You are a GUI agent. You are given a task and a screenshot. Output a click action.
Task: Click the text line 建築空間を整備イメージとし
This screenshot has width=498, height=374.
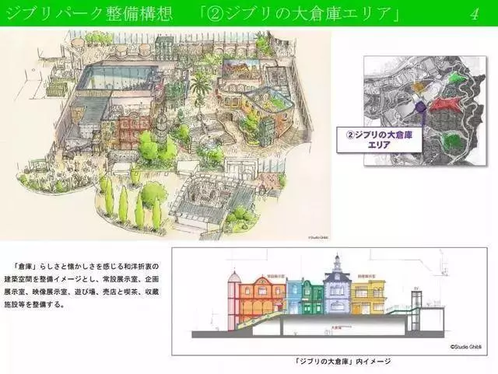click(81, 279)
